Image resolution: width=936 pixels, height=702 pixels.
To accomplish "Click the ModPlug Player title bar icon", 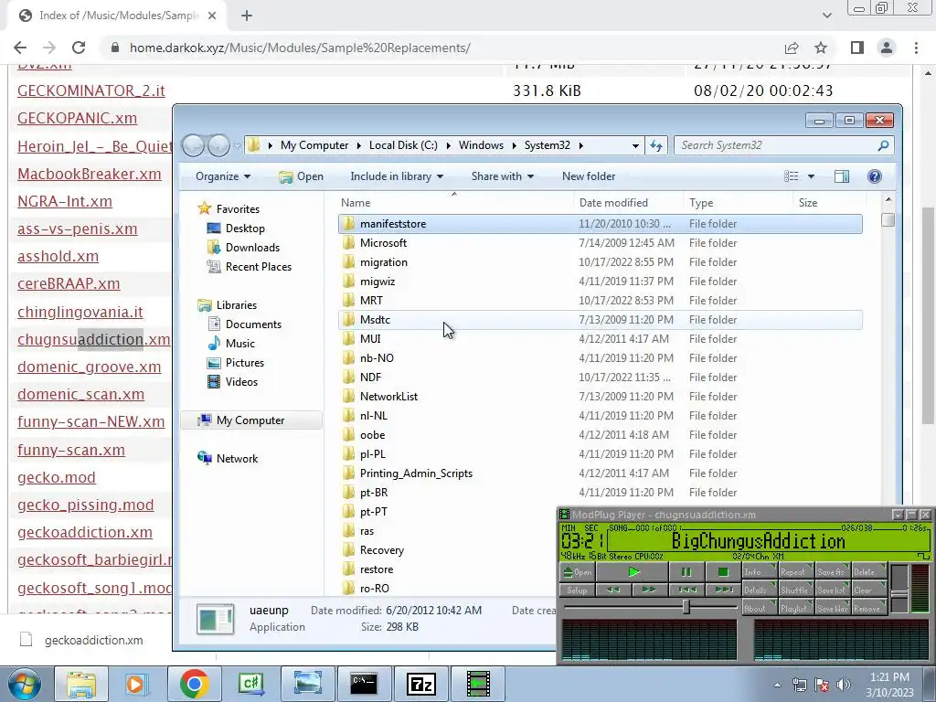I will [x=563, y=515].
